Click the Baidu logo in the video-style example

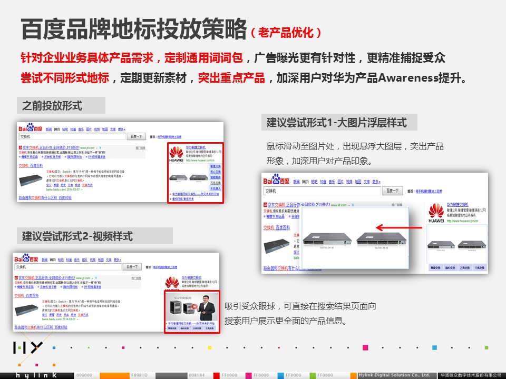tap(26, 258)
